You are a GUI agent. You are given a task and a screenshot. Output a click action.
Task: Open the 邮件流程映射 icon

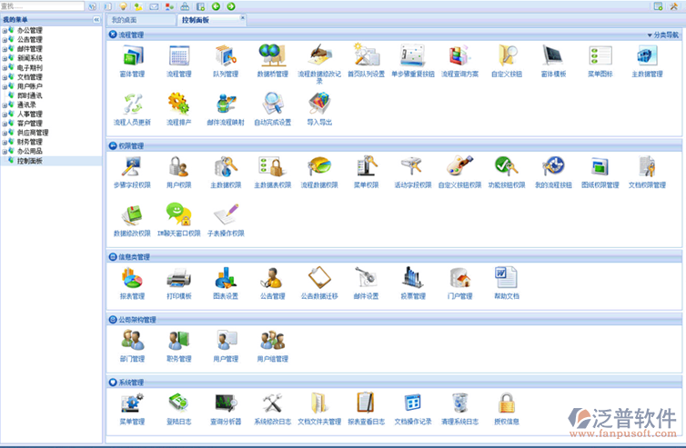(x=226, y=104)
